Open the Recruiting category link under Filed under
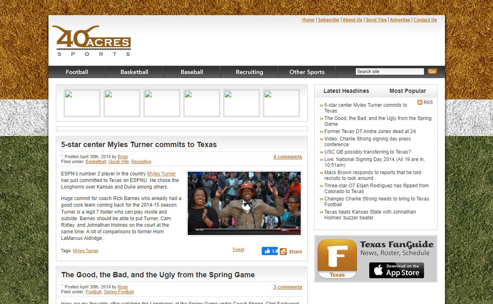 pos(141,161)
